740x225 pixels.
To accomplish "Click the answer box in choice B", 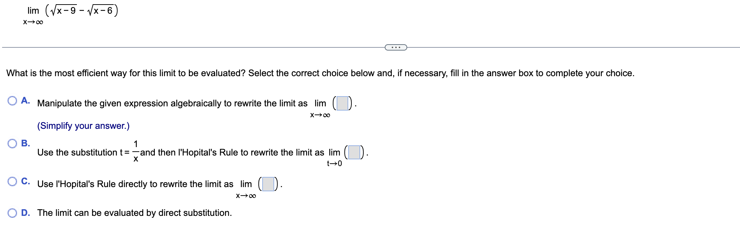I will 355,152.
